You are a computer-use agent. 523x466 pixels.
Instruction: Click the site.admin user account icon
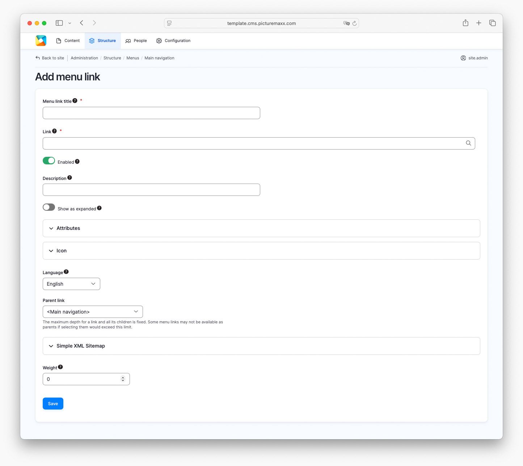click(463, 58)
